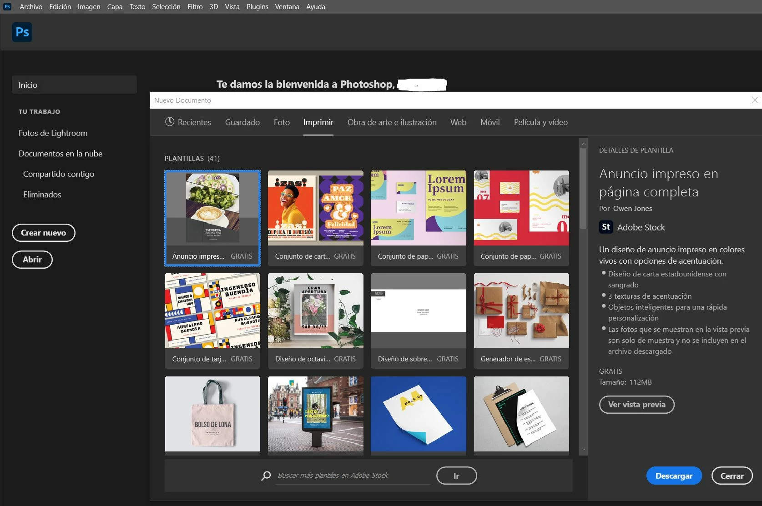Open the Vista menu
Screen dimensions: 762x506
(232, 7)
